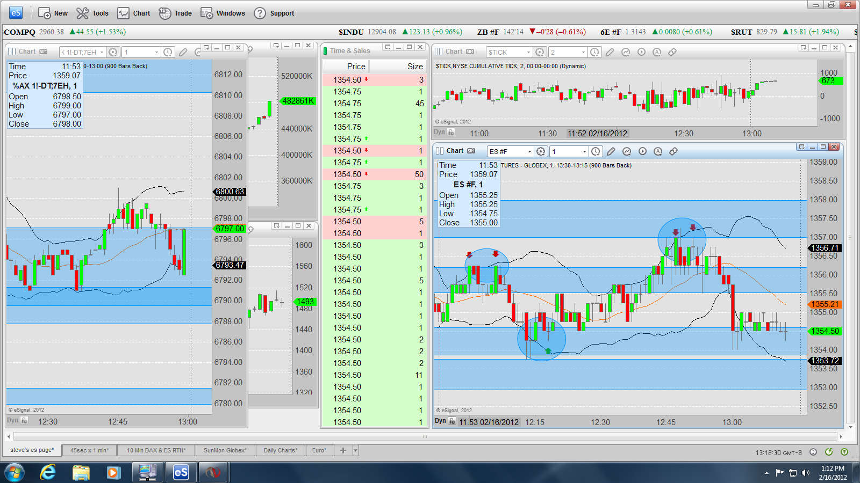860x483 pixels.
Task: Expand the $TICK symbol dropdown
Action: point(528,52)
